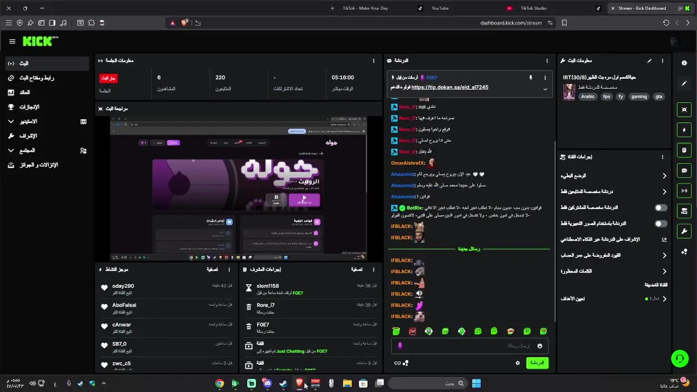Click the pencil icon in right rail

pyautogui.click(x=684, y=83)
